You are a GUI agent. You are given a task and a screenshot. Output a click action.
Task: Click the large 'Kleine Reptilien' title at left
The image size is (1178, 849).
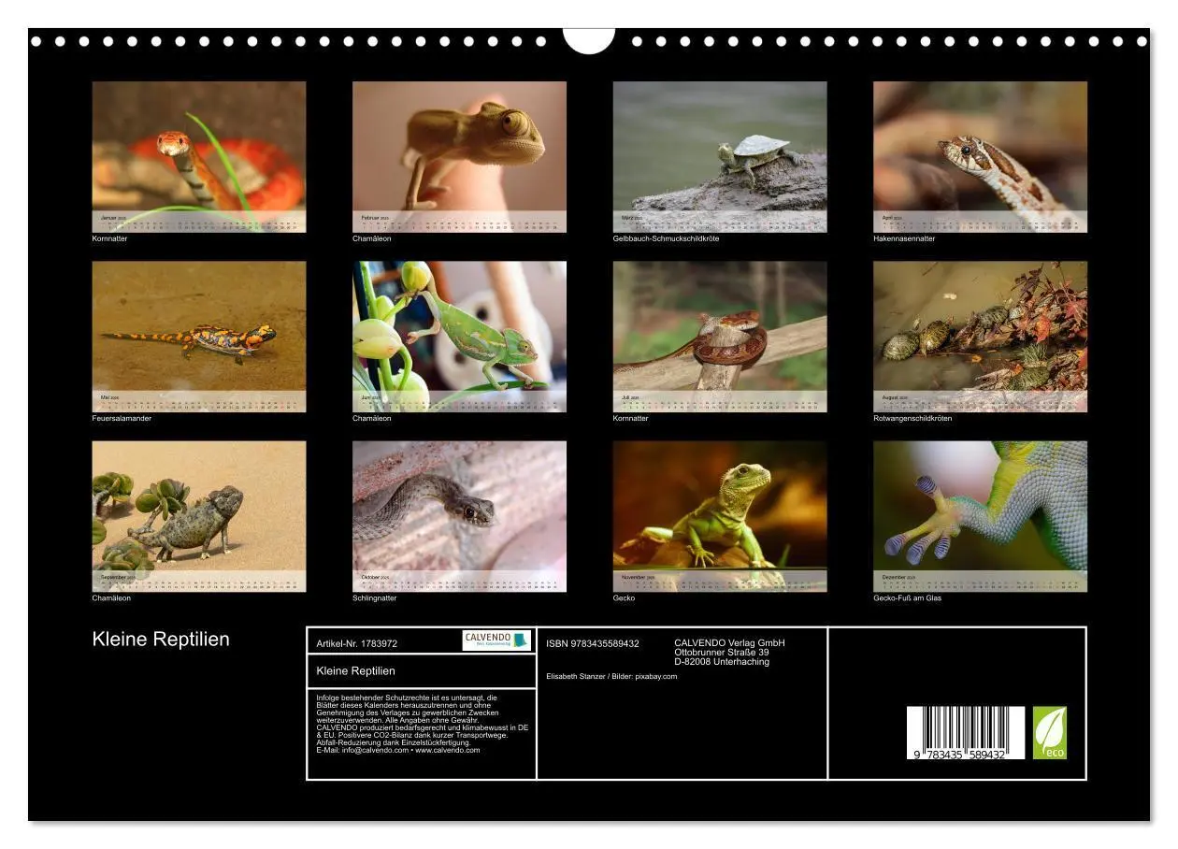click(161, 640)
